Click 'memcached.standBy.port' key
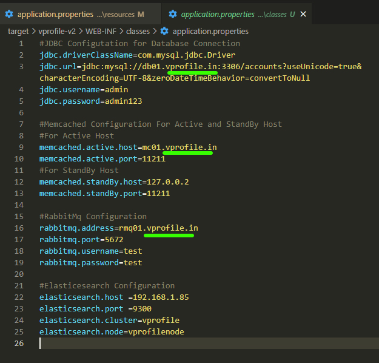The width and height of the screenshot is (379, 363). pos(90,194)
